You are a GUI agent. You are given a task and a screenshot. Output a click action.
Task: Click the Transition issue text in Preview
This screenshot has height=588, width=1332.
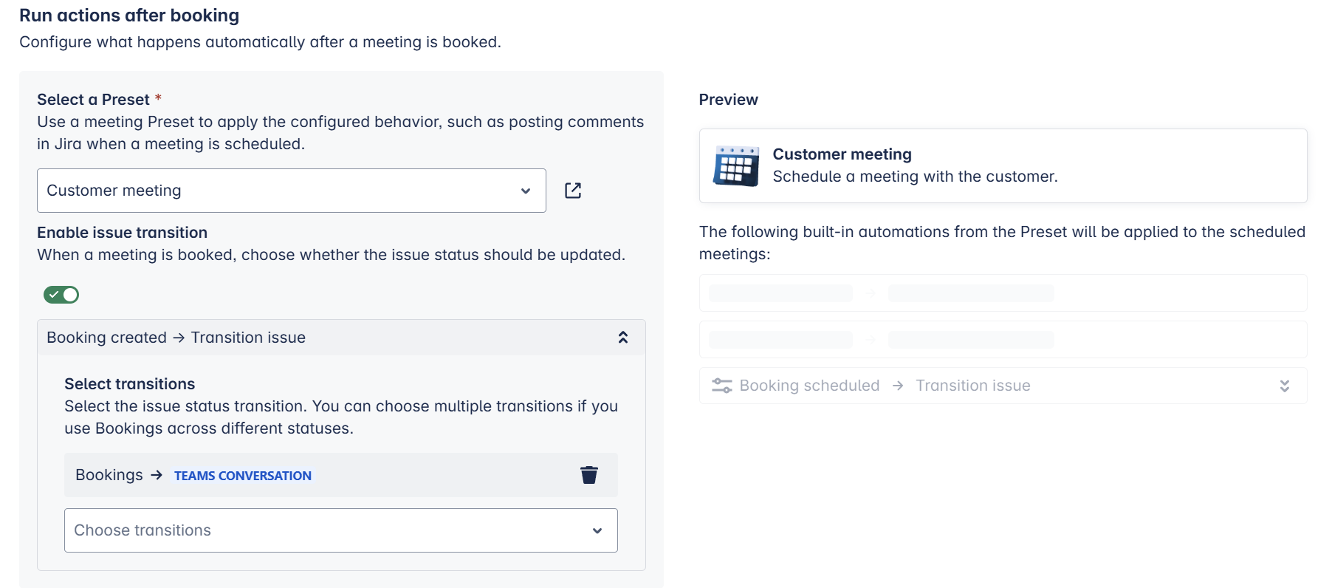pos(972,386)
